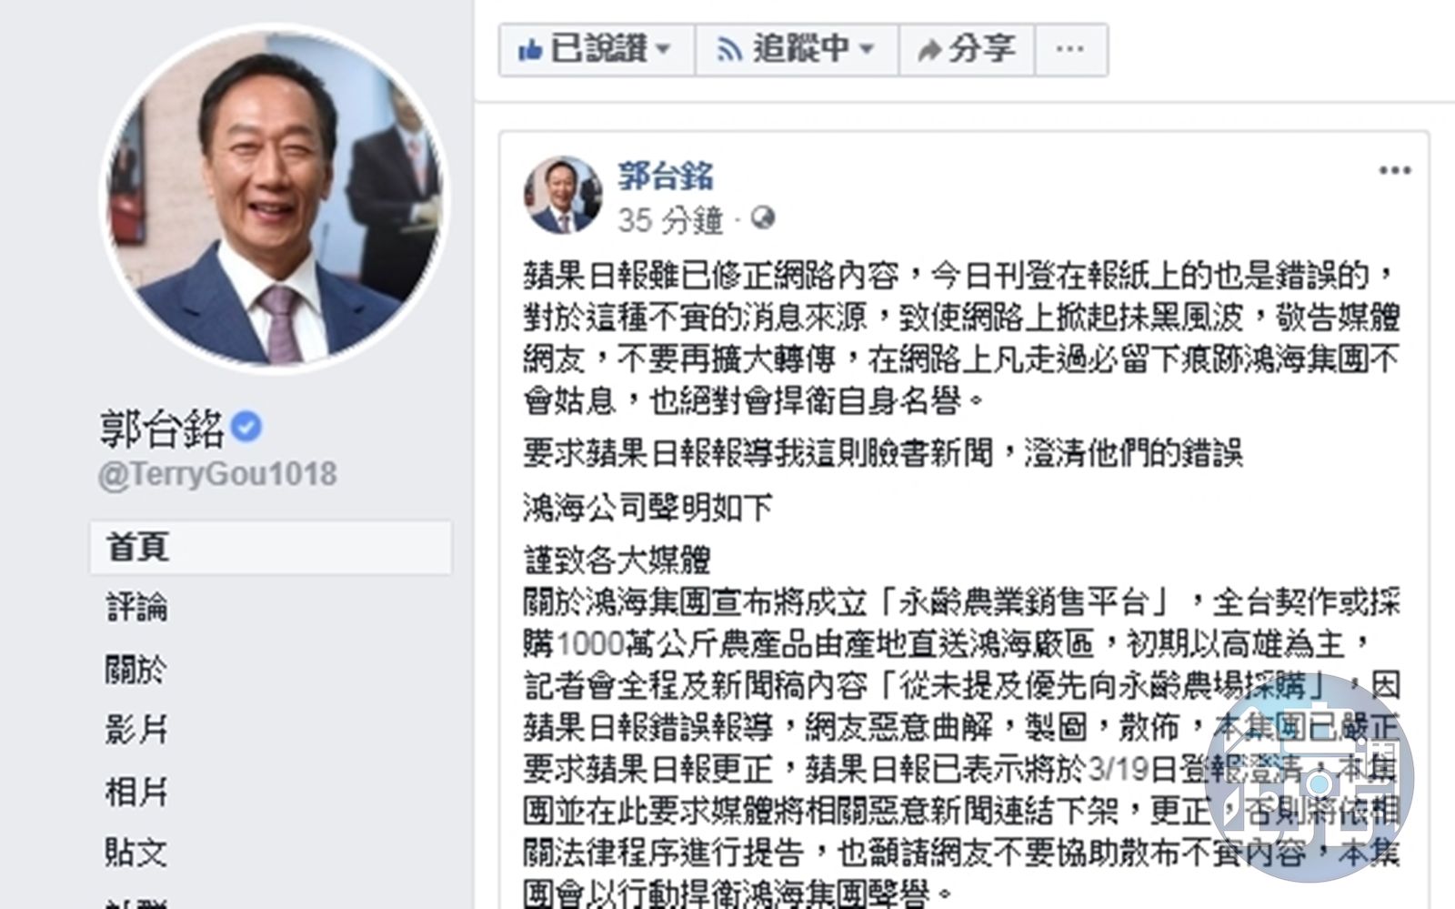Click the @TerryGou1018 username handle
The image size is (1455, 909).
[x=217, y=474]
